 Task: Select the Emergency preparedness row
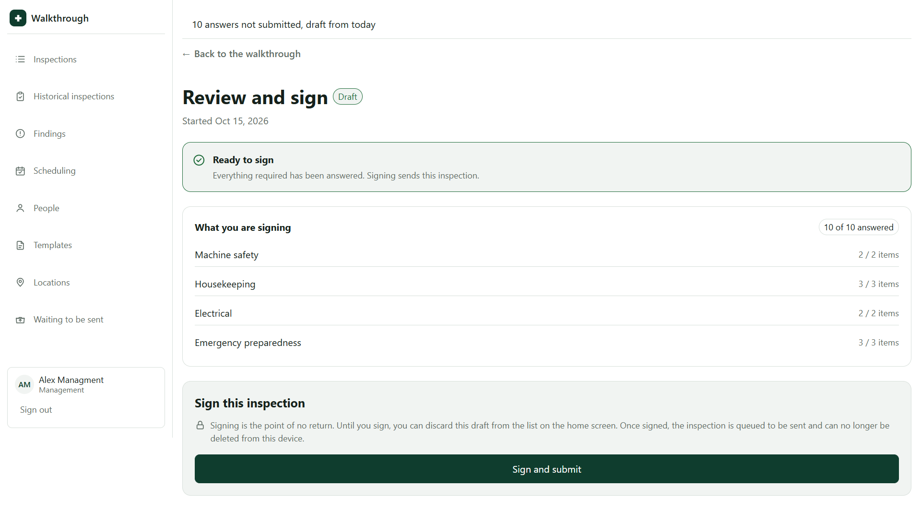click(547, 343)
